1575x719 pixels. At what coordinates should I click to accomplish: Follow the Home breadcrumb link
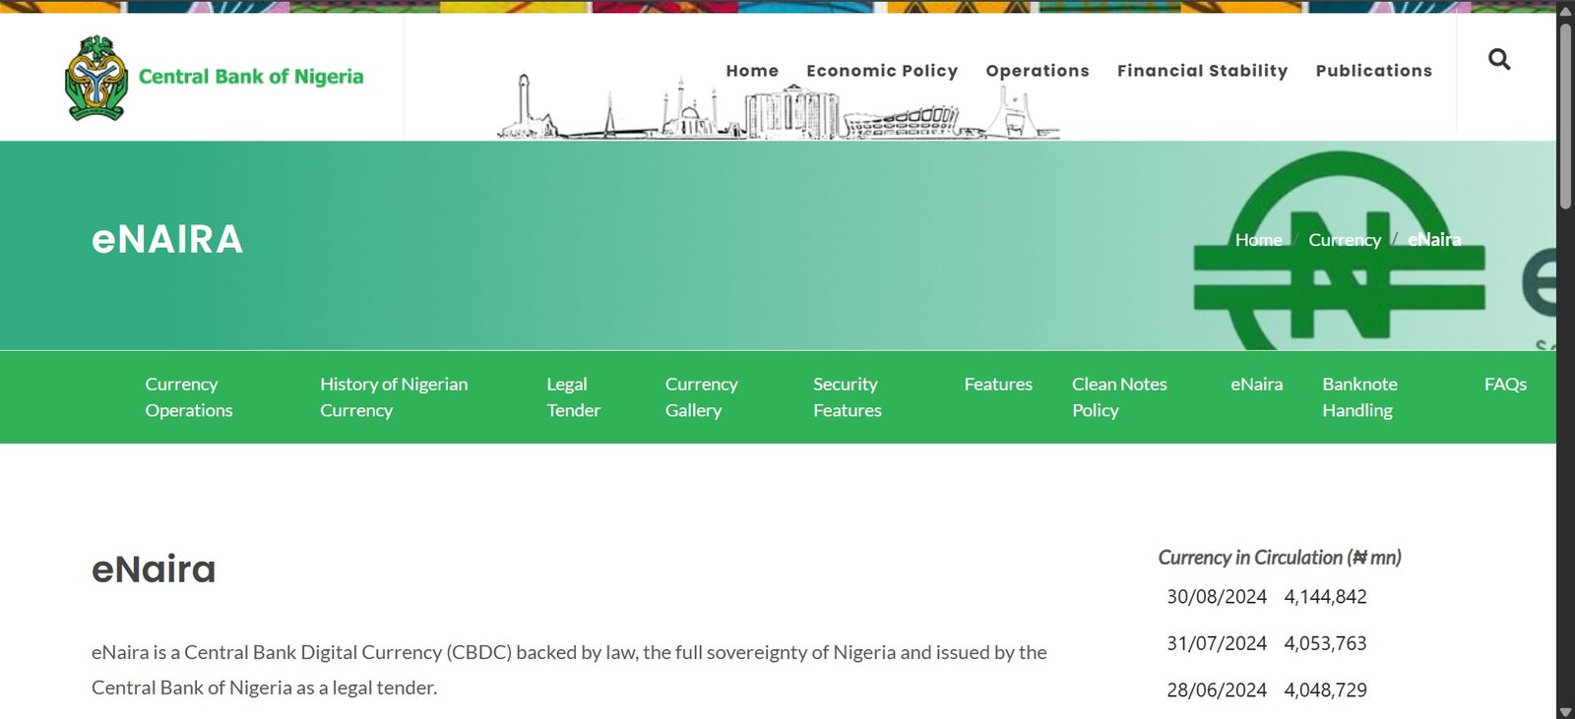(1258, 240)
